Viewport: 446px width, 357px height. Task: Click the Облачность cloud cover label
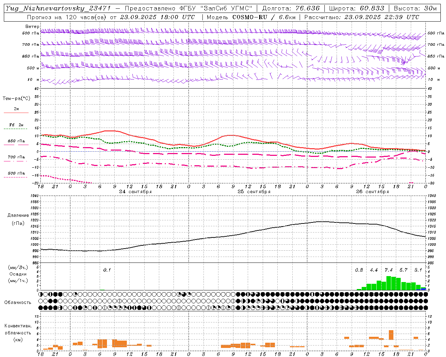pos(18,303)
